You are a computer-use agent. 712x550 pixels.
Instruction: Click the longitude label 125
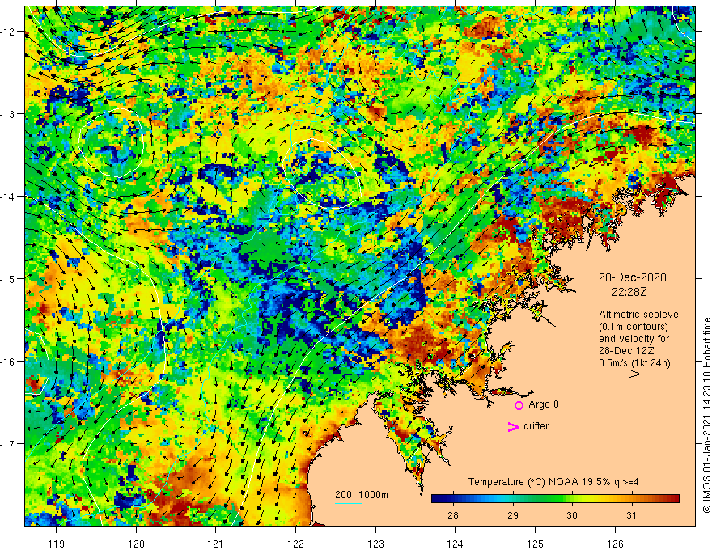536,544
